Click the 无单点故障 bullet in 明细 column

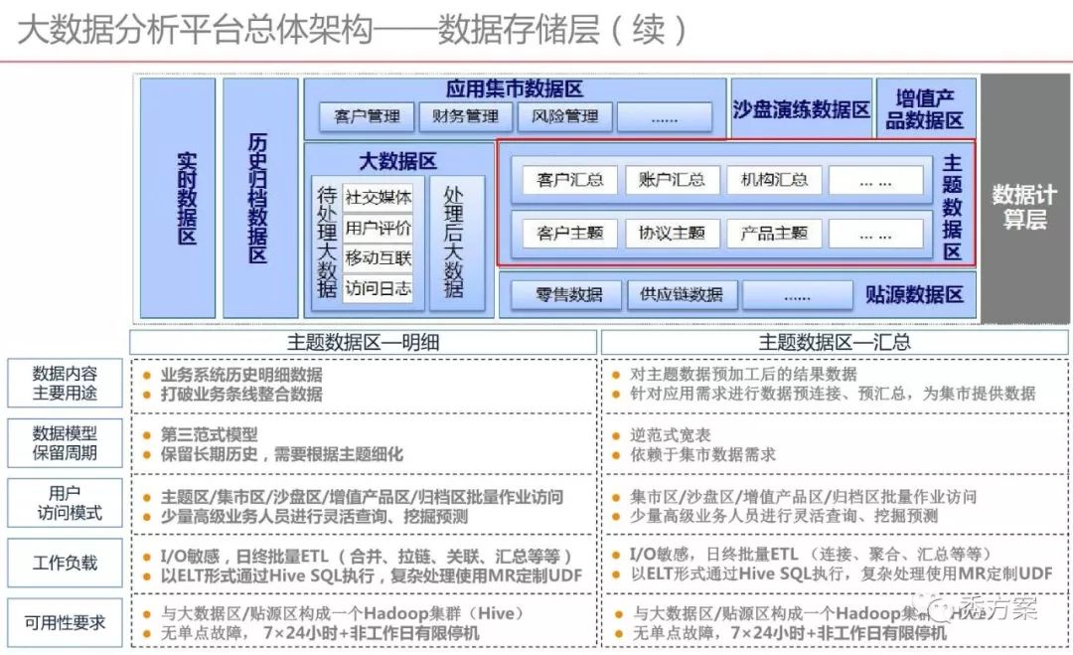(x=320, y=634)
